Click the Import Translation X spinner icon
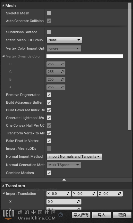 [x=68, y=194]
